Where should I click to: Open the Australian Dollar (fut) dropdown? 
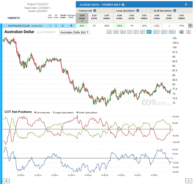pos(74,32)
